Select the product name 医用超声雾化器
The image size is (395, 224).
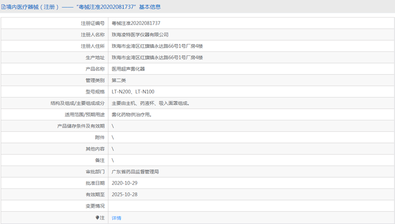pyautogui.click(x=128, y=69)
